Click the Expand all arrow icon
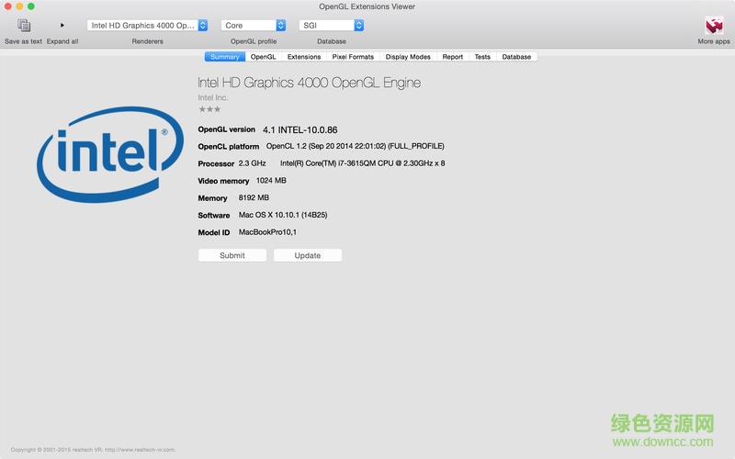 [x=62, y=26]
